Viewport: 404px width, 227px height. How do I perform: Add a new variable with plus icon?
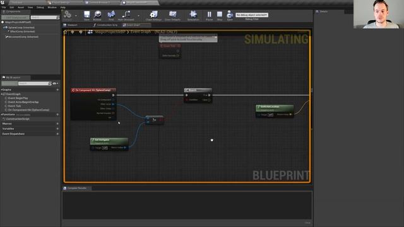click(x=57, y=129)
